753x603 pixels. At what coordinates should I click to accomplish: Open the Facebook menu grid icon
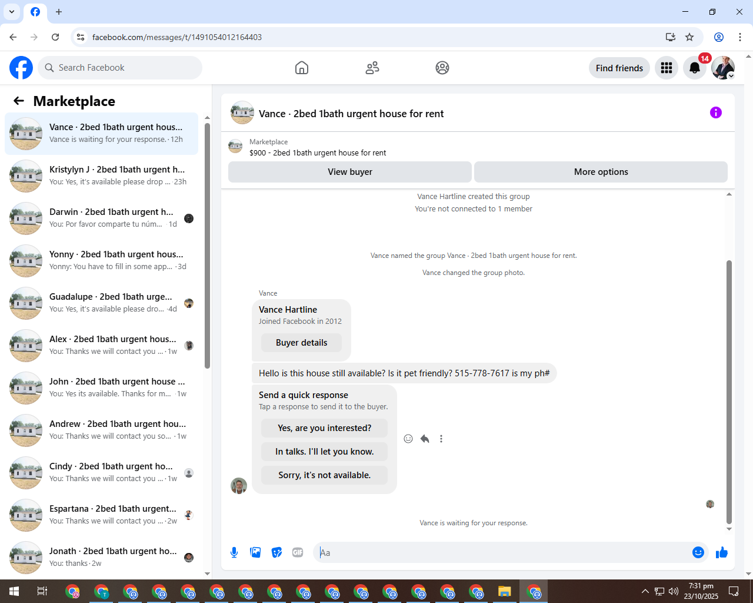click(667, 68)
